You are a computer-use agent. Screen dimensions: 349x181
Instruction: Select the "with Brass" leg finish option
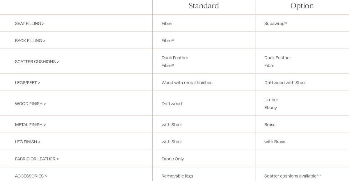click(275, 142)
